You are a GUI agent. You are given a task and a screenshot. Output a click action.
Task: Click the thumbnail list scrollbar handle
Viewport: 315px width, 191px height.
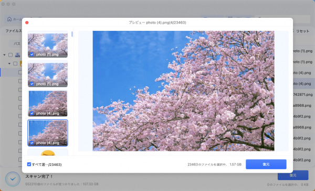click(72, 34)
